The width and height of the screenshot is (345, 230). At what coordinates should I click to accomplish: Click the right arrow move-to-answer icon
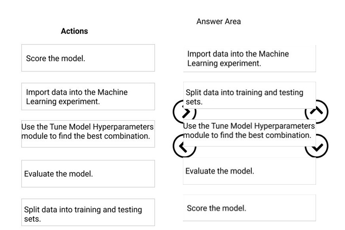(184, 112)
